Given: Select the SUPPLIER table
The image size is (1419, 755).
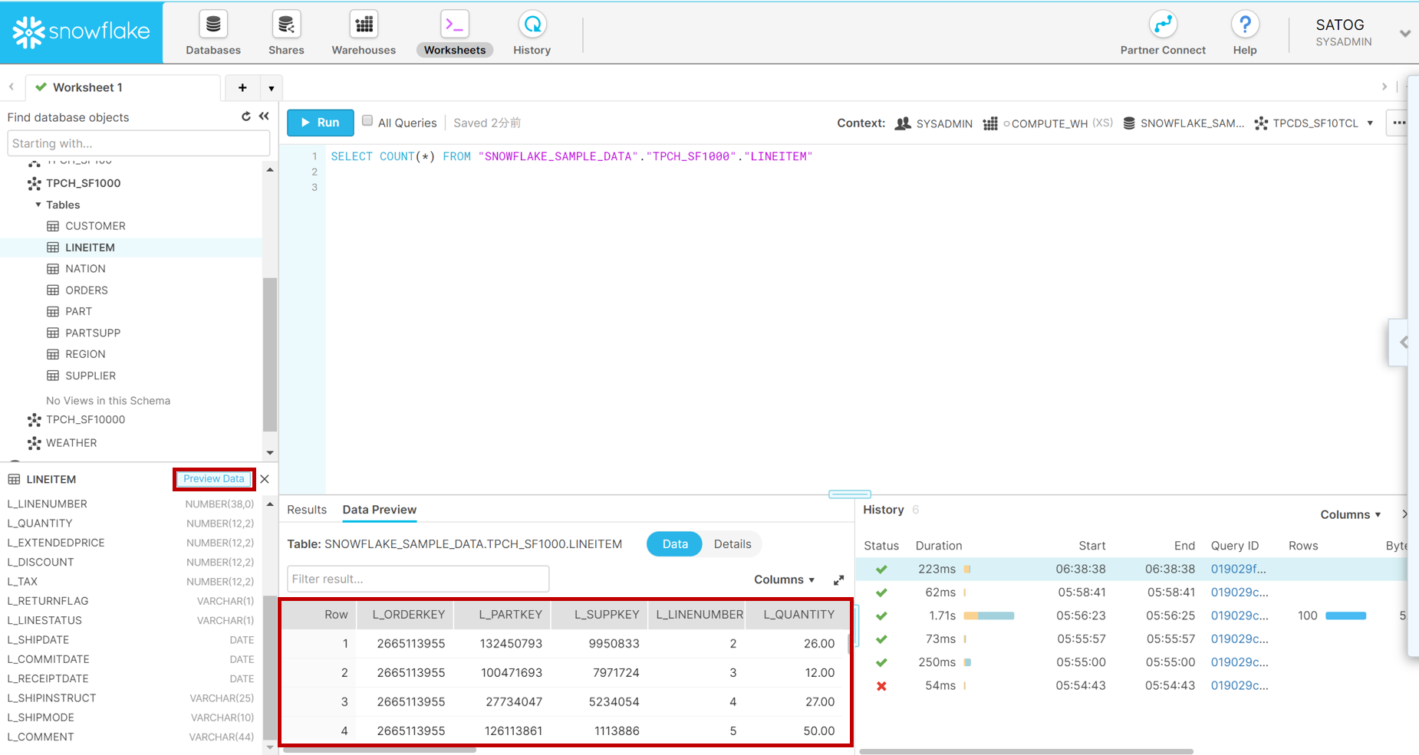Looking at the screenshot, I should pyautogui.click(x=91, y=376).
